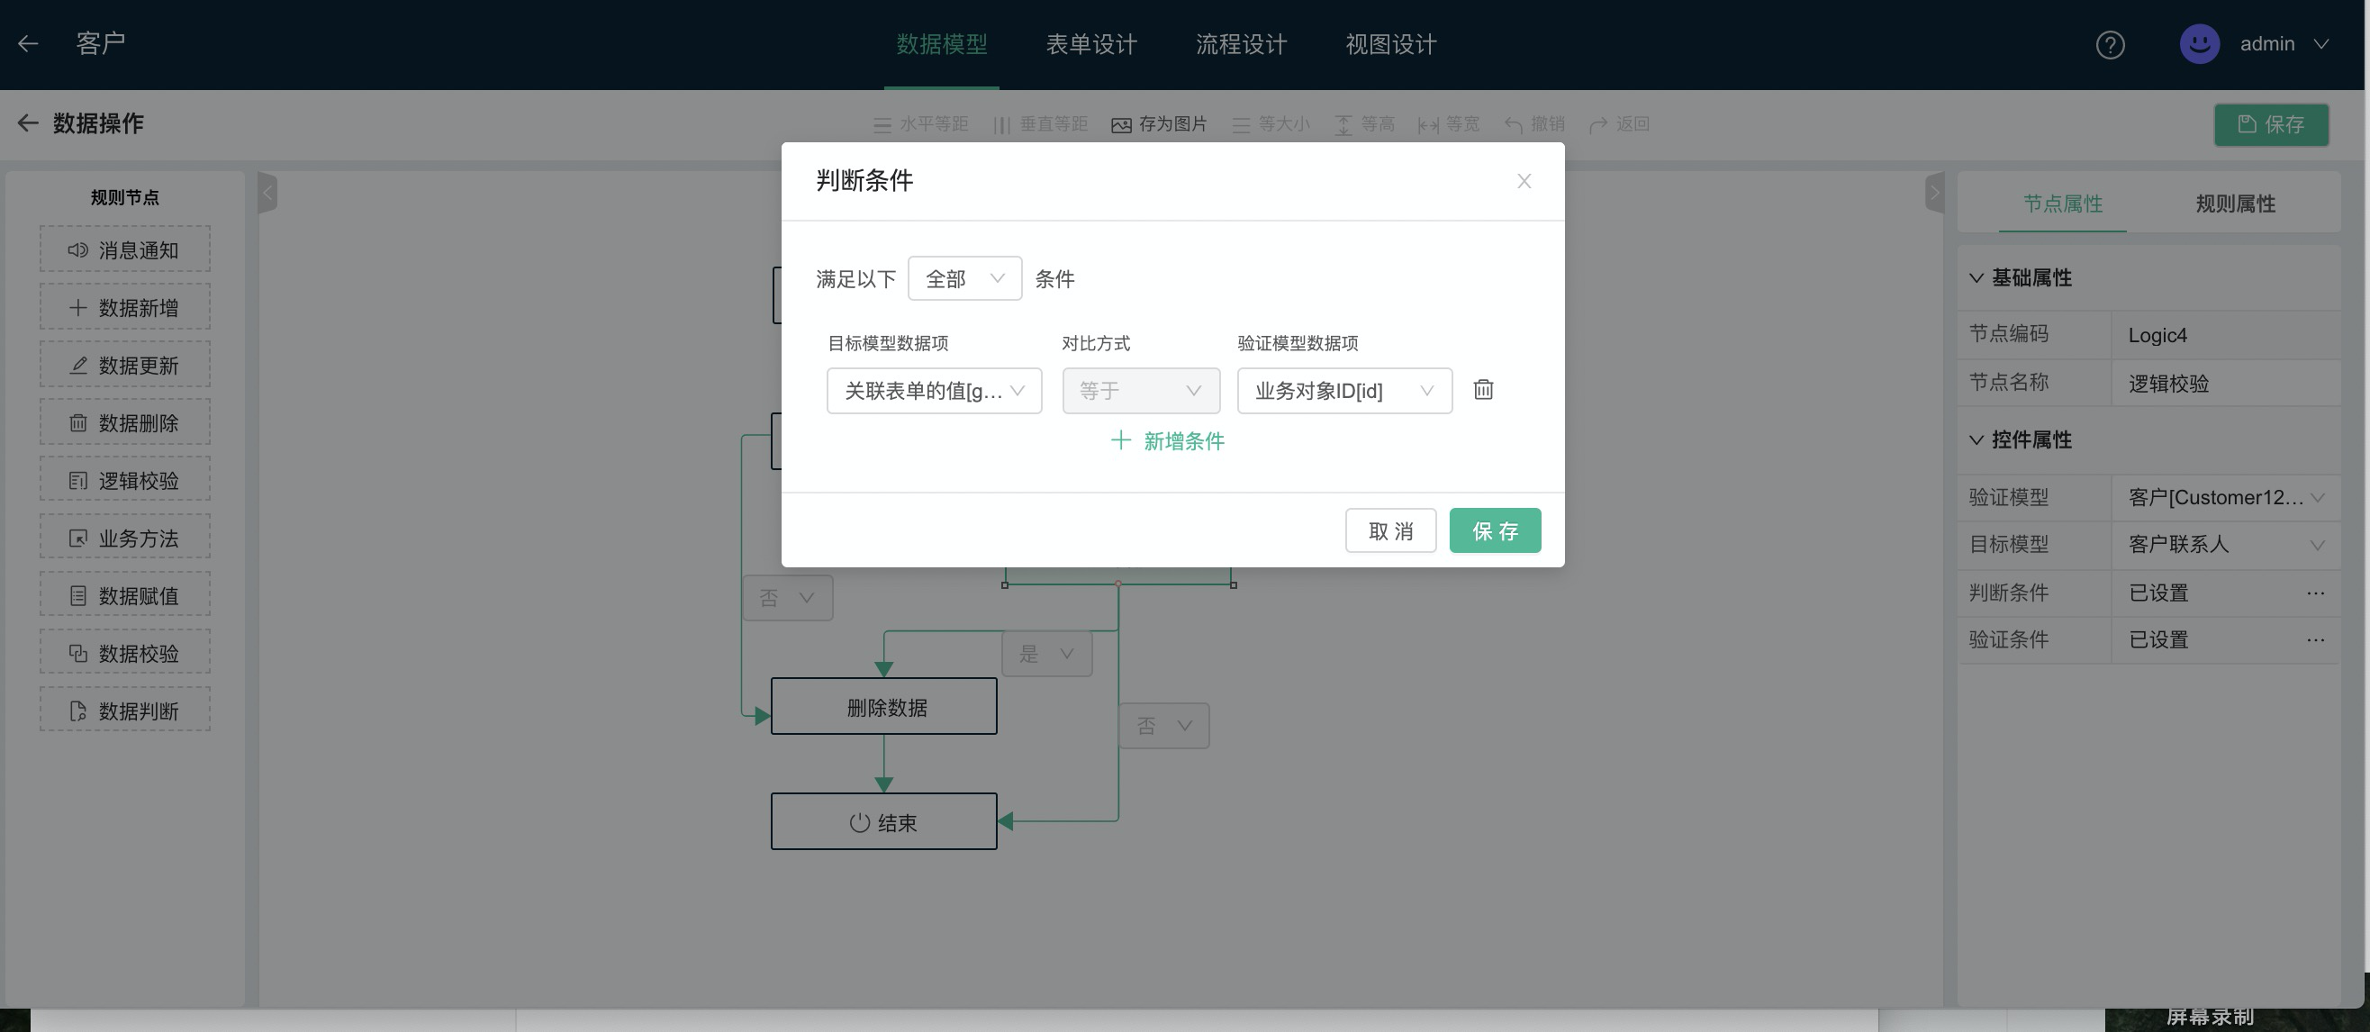This screenshot has height=1032, width=2370.
Task: Select the 数据赋值 rule node
Action: pyautogui.click(x=124, y=595)
